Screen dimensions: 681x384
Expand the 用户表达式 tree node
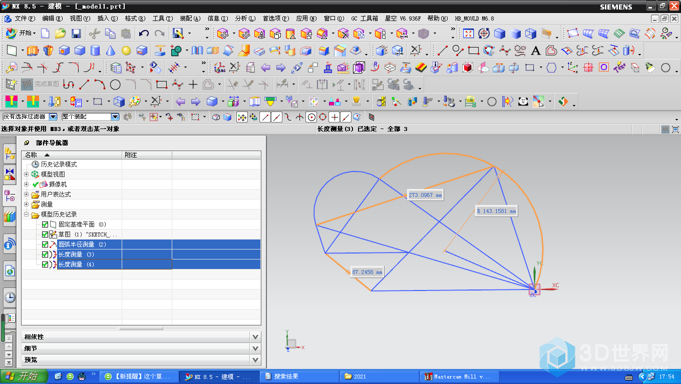pos(27,194)
